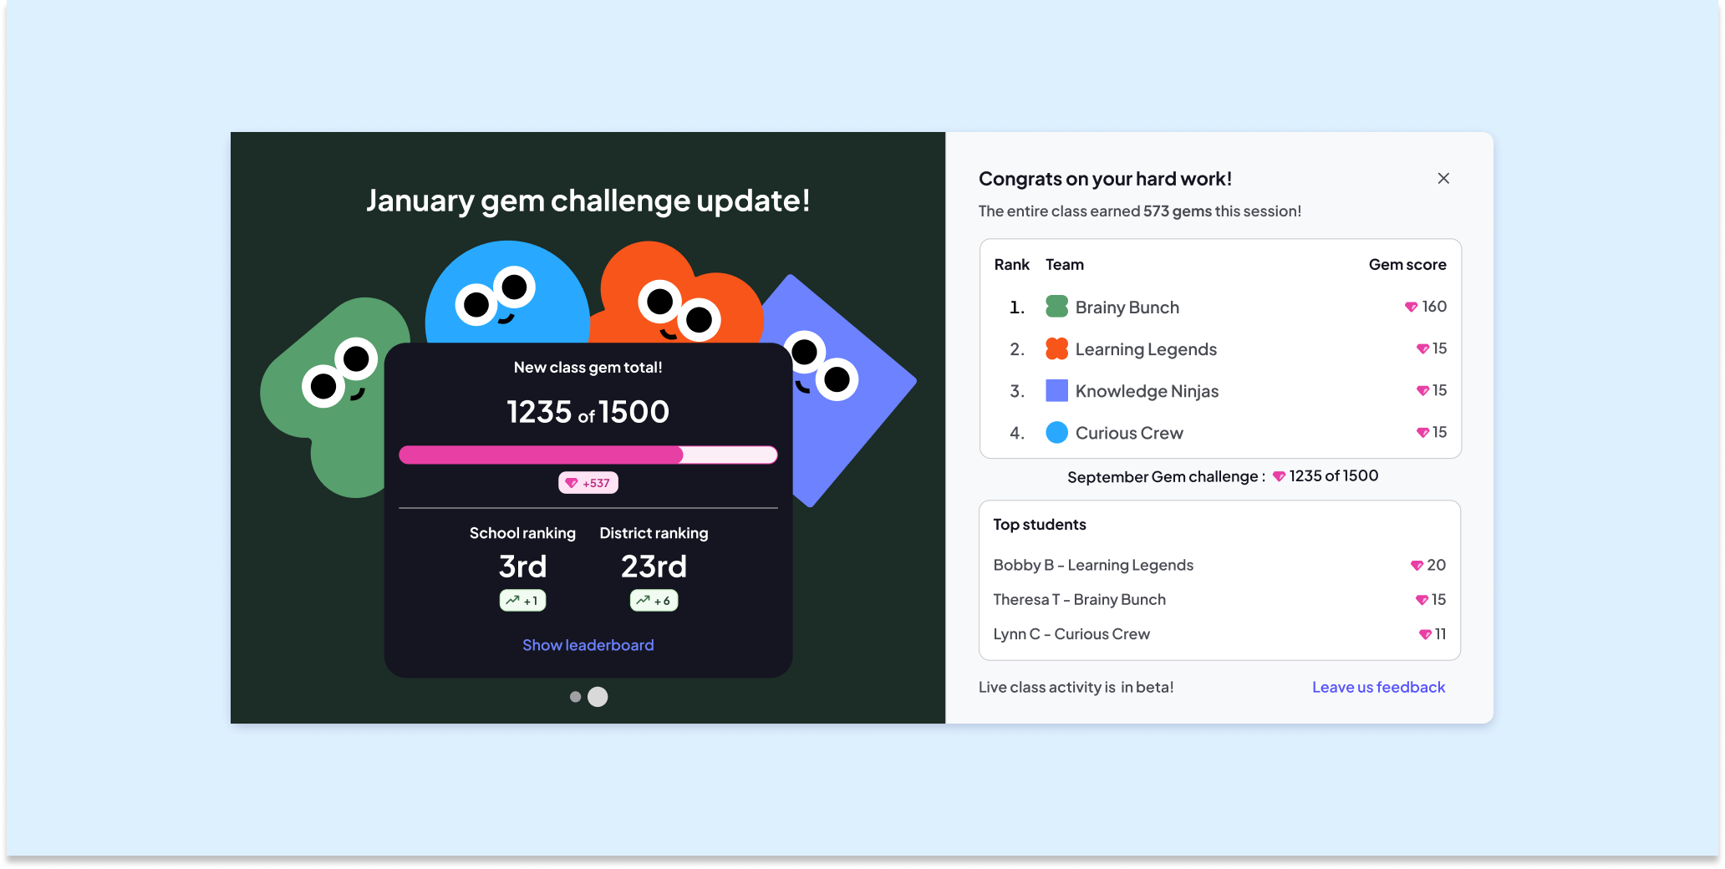Image resolution: width=1725 pixels, height=869 pixels.
Task: Open the Show leaderboard link
Action: tap(588, 645)
